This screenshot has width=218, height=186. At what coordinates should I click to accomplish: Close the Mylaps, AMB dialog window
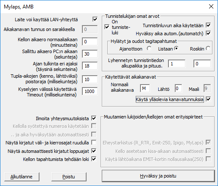(211, 6)
